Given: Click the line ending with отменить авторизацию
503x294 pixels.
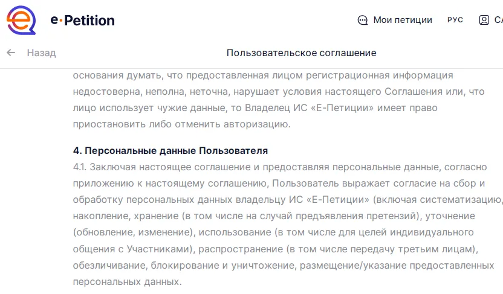Looking at the screenshot, I should 181,125.
